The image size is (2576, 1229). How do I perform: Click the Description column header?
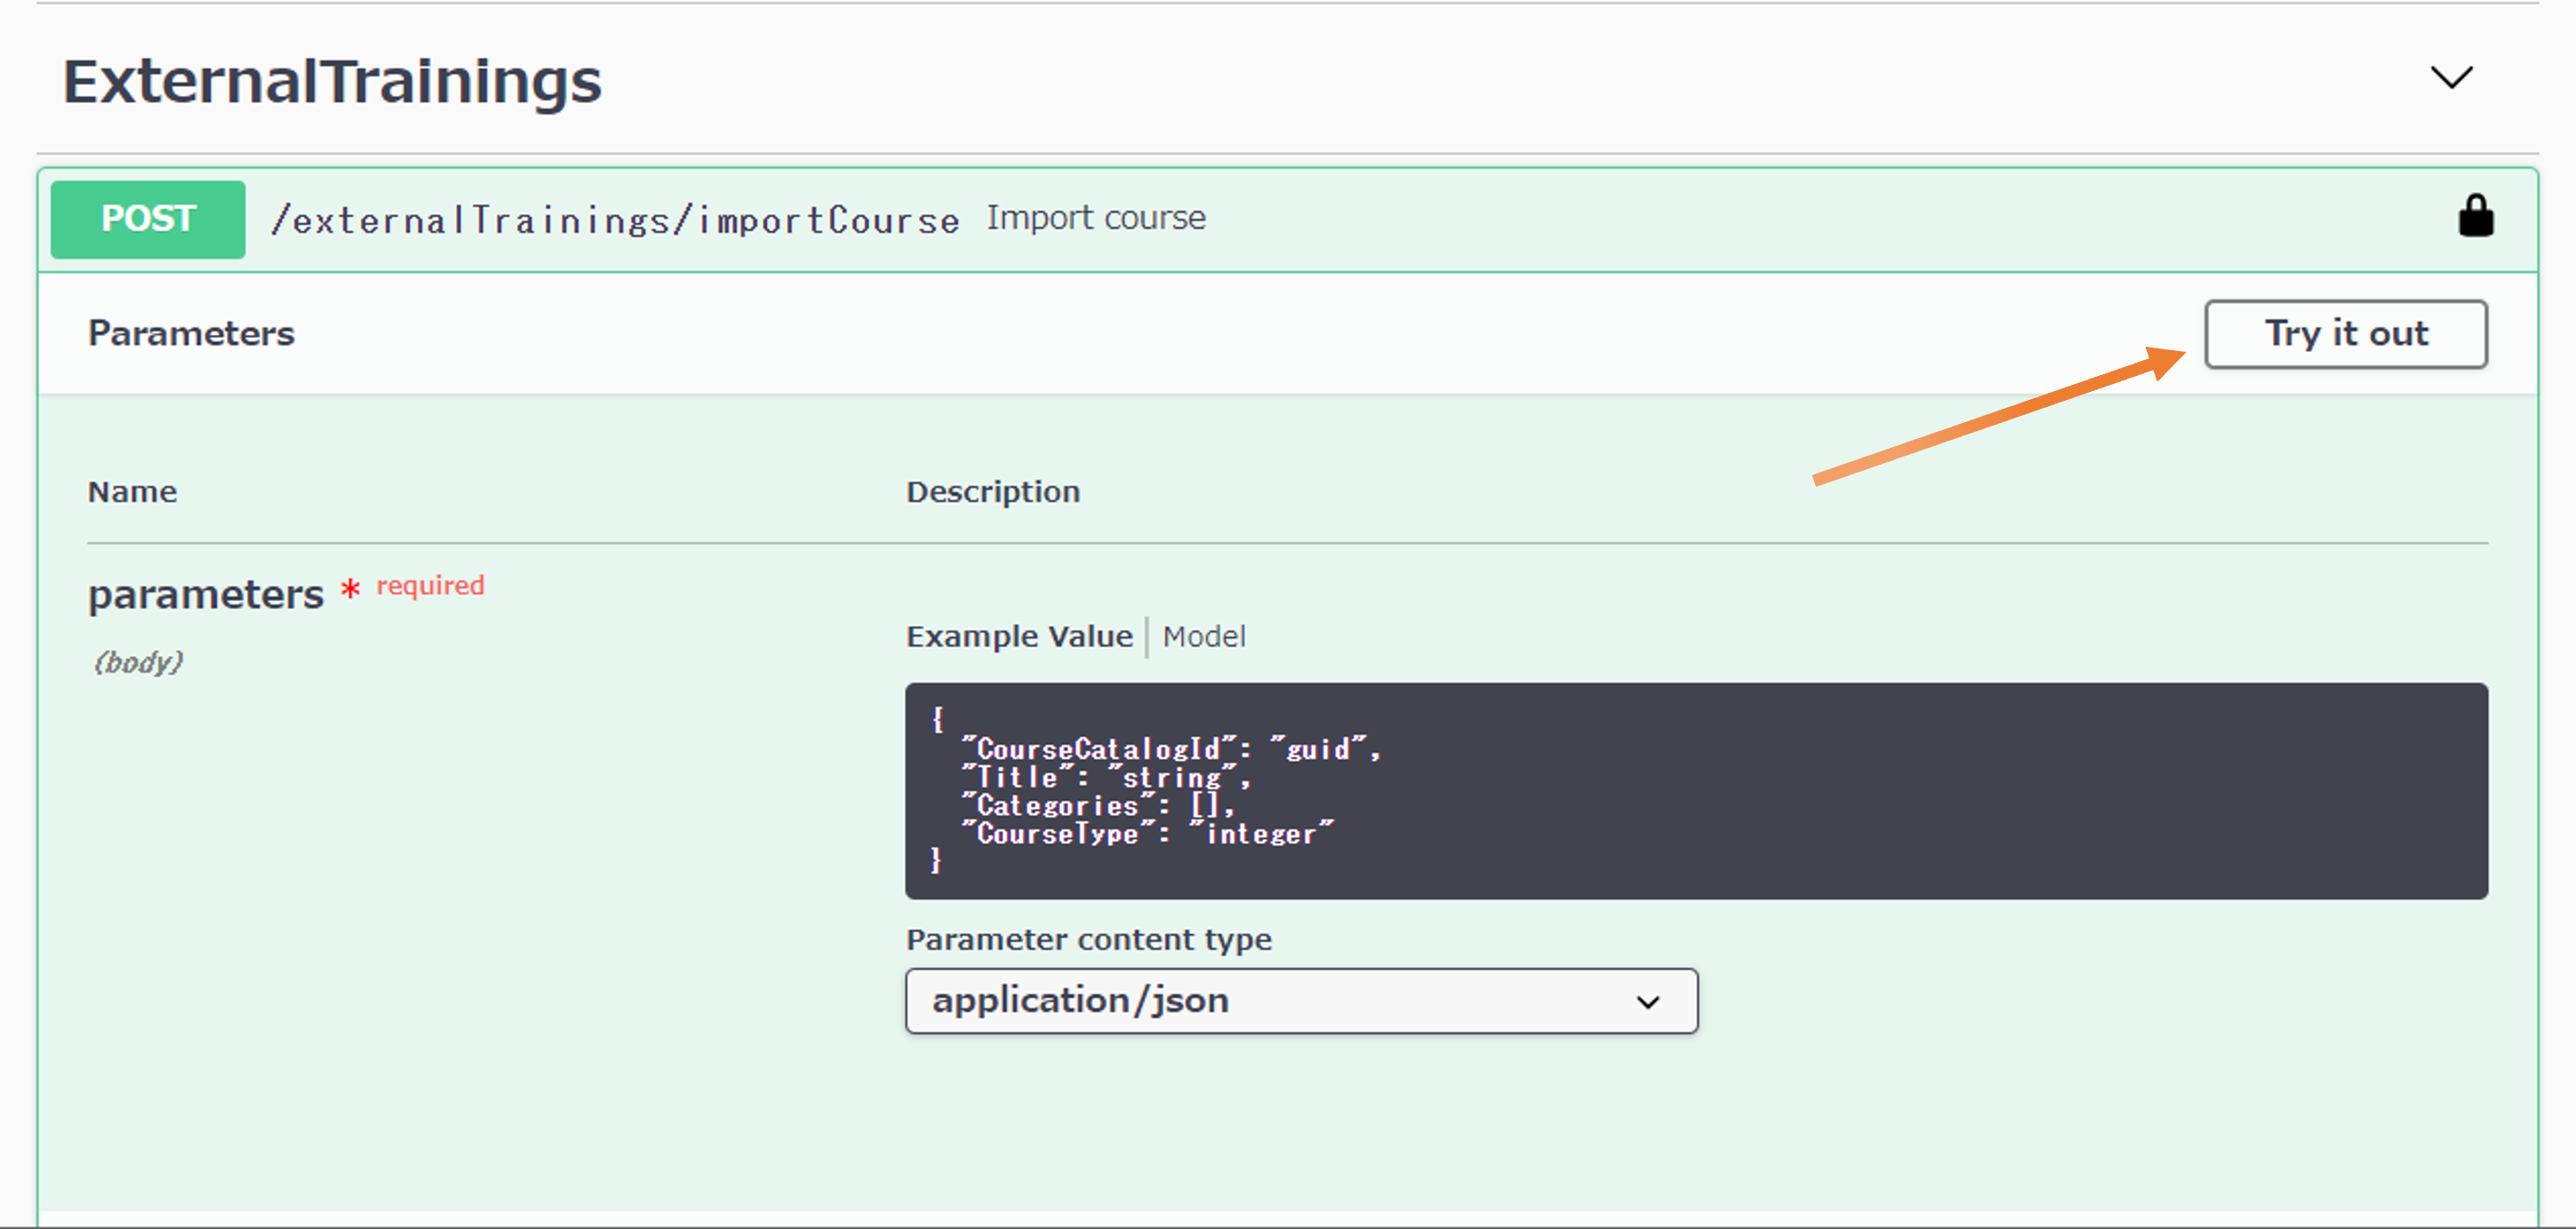[x=993, y=492]
